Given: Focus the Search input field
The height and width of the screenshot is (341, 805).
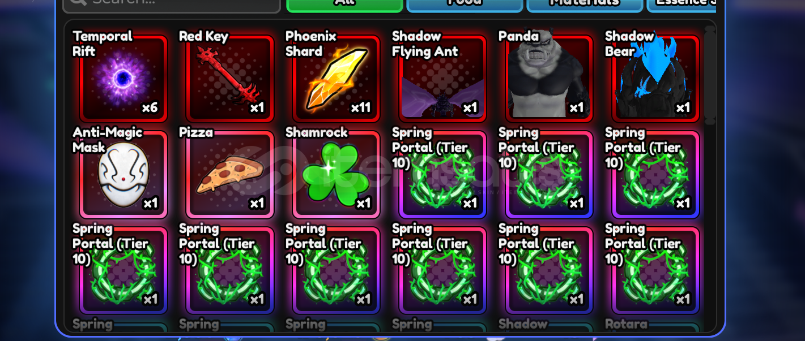Looking at the screenshot, I should pyautogui.click(x=172, y=5).
